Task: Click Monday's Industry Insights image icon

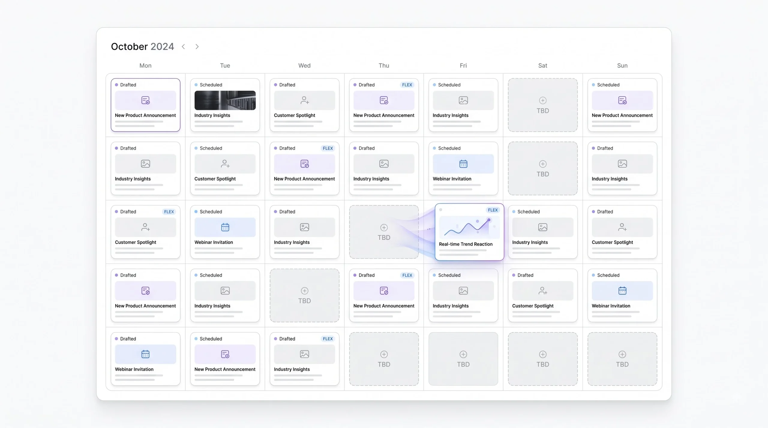Action: pos(145,164)
